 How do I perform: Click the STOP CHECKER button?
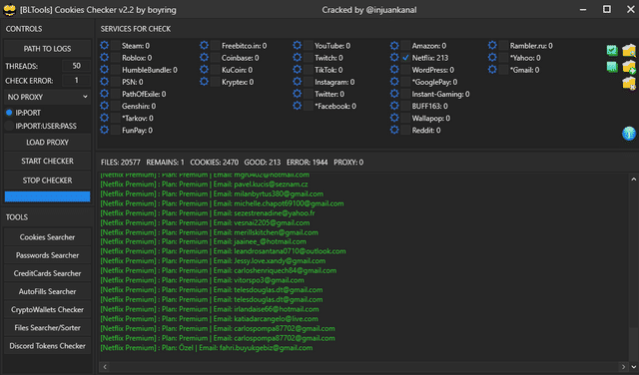47,181
